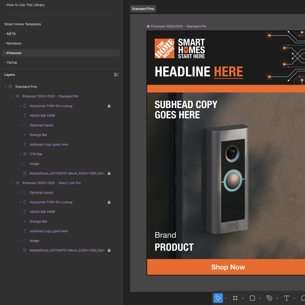Click line icon of second Orange Bar layer
This screenshot has width=305, height=305.
pyautogui.click(x=25, y=221)
